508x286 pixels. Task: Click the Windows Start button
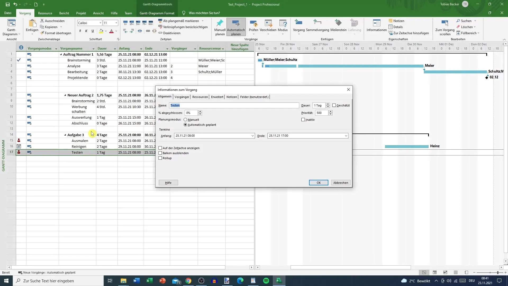(6, 281)
